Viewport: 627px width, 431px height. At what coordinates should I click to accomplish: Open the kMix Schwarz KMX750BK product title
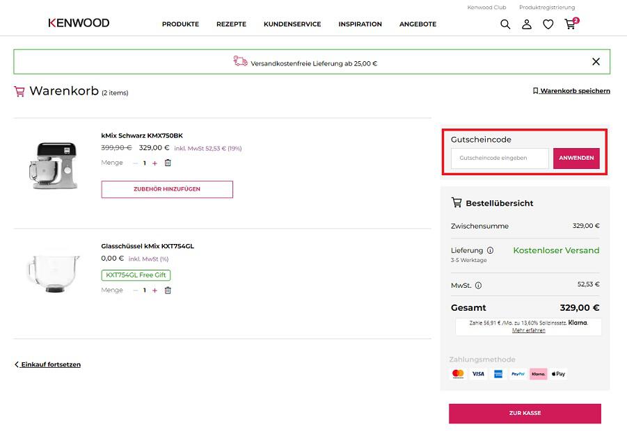click(x=142, y=136)
